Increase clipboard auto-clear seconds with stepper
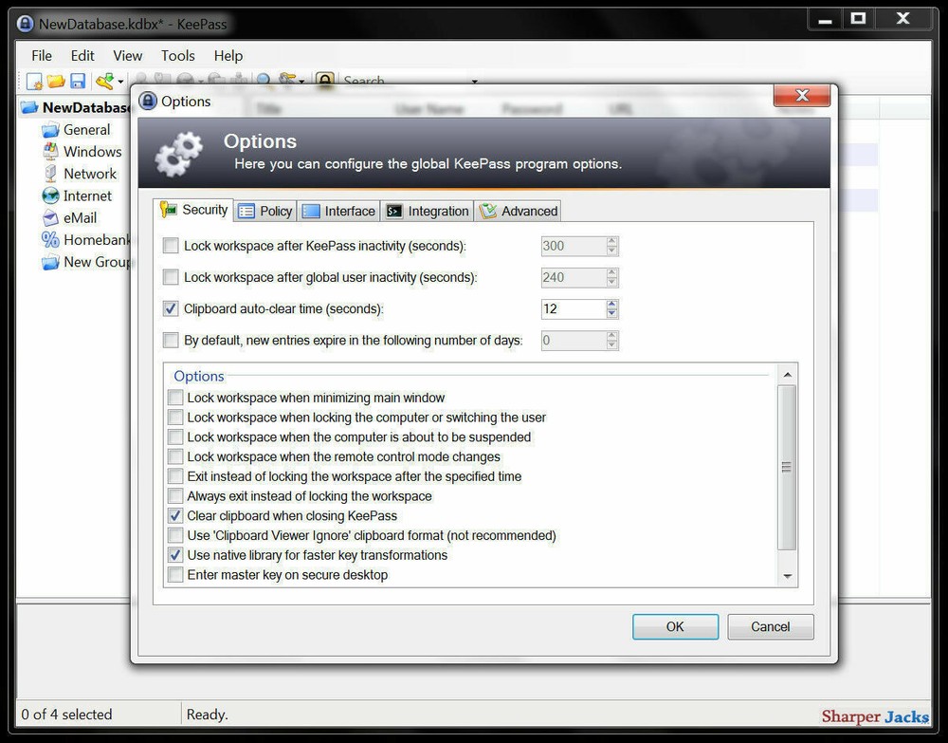948x743 pixels. tap(611, 304)
